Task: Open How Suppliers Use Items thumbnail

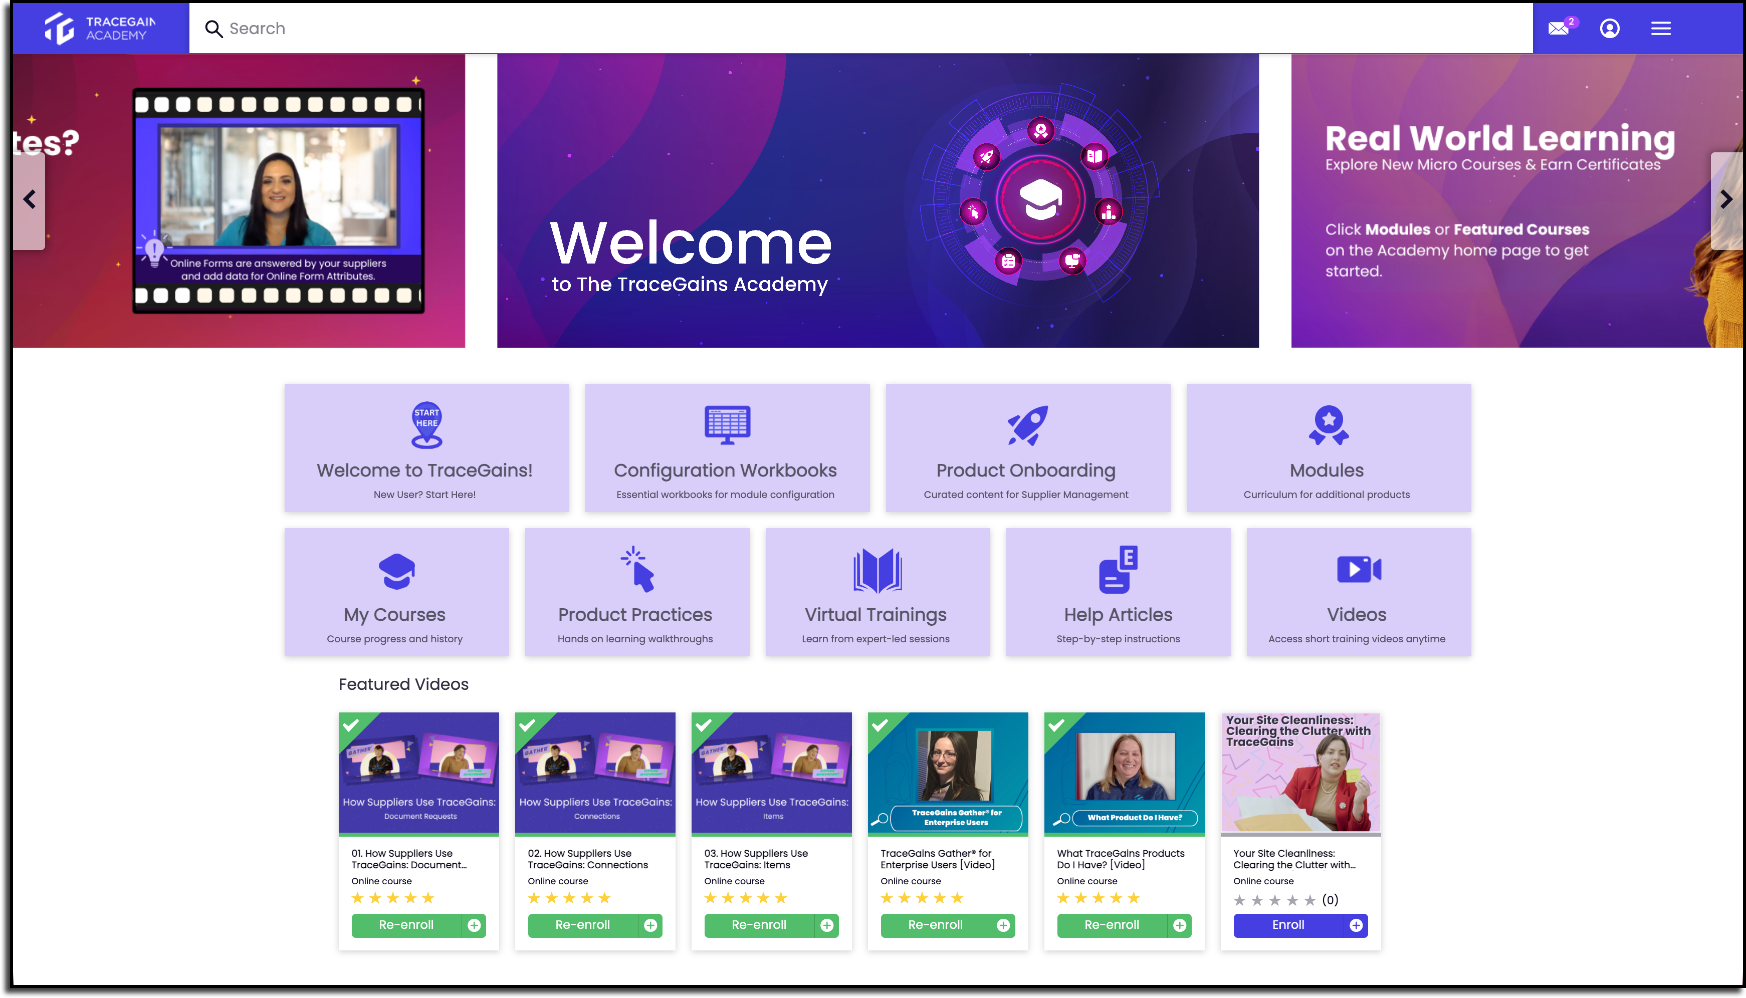Action: click(772, 773)
